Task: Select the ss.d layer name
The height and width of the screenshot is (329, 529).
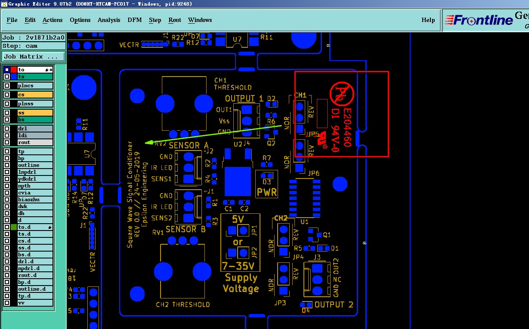Action: [x=35, y=248]
